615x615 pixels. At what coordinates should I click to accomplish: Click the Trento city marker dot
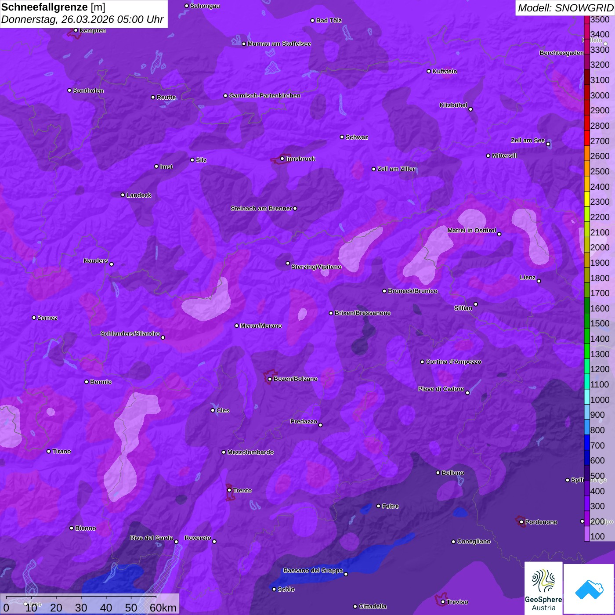pyautogui.click(x=229, y=490)
